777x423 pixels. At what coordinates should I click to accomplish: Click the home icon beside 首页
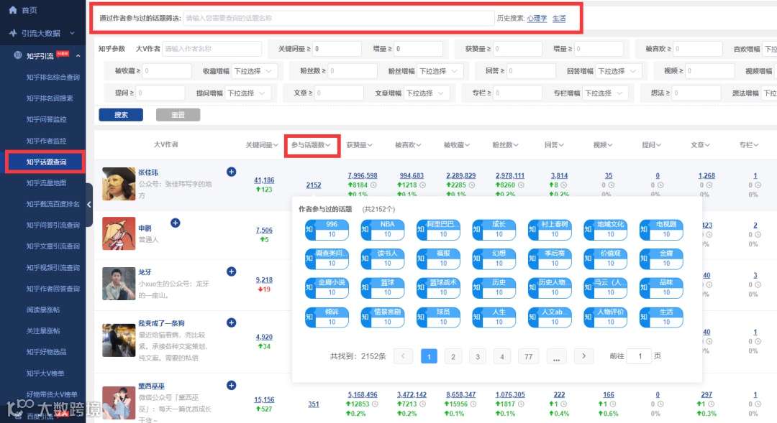click(x=13, y=10)
